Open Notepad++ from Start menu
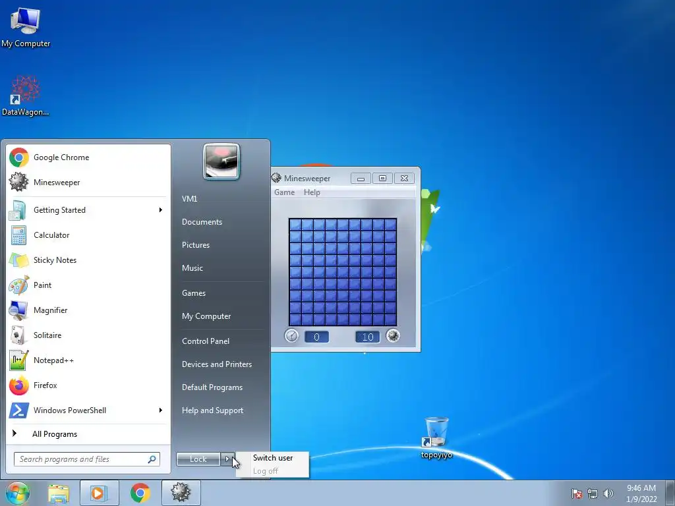This screenshot has width=675, height=506. (88, 360)
